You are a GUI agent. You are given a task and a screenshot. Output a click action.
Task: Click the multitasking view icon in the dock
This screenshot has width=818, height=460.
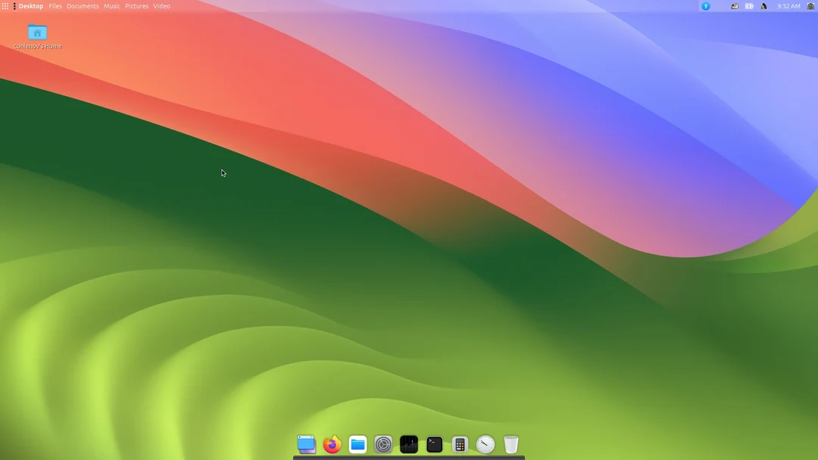[306, 444]
